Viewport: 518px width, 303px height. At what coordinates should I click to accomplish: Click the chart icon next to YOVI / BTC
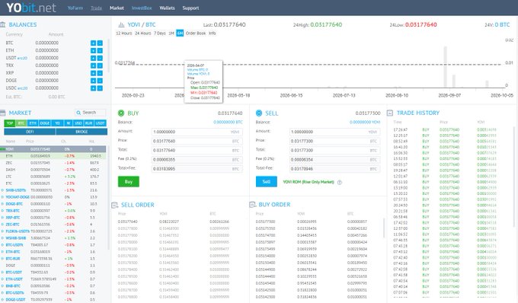[x=121, y=24]
